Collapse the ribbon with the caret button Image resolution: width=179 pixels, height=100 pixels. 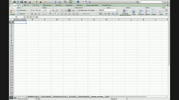point(164,5)
